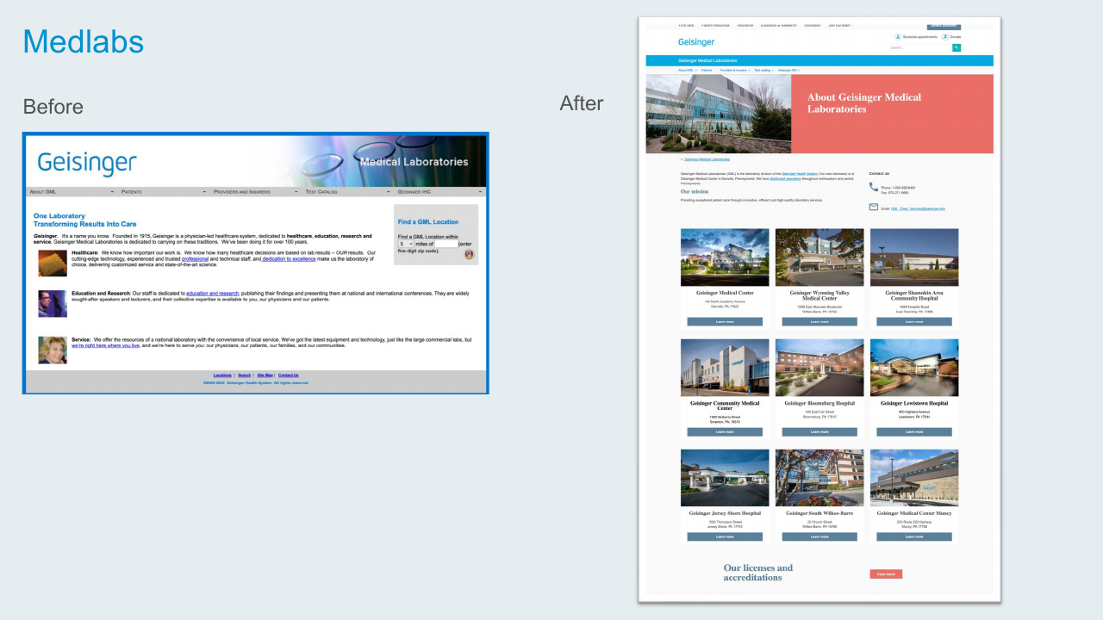Click Learn more for Geisinger Medical Center Muncy
The image size is (1103, 620).
(x=914, y=536)
